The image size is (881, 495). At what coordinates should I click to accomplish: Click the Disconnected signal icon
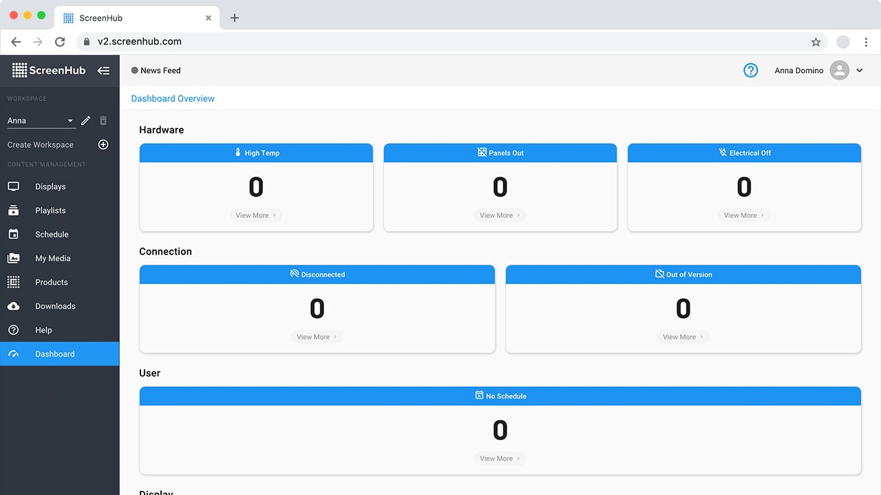click(x=295, y=274)
